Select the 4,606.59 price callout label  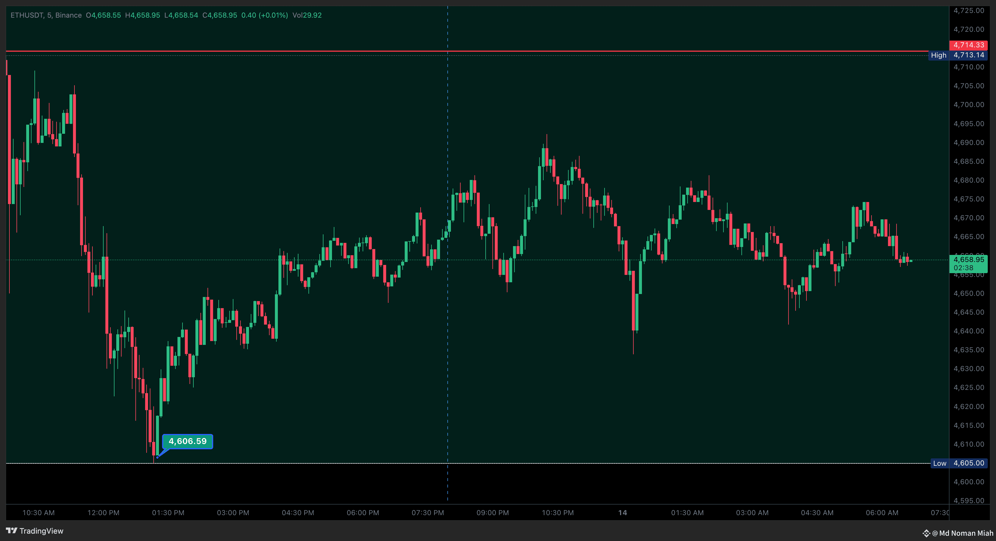click(187, 441)
